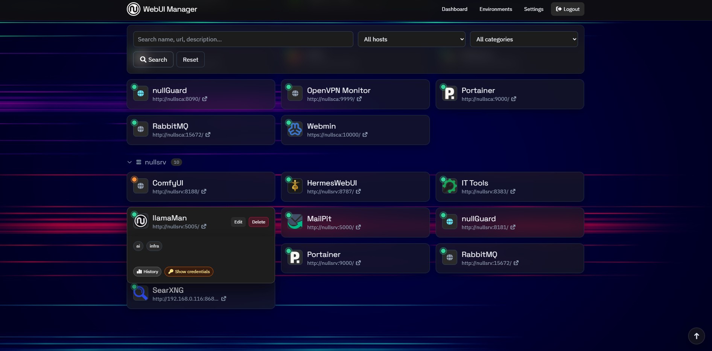Open http://192.168.0.116:868... link
Viewport: 712px width, 351px height.
pyautogui.click(x=186, y=299)
